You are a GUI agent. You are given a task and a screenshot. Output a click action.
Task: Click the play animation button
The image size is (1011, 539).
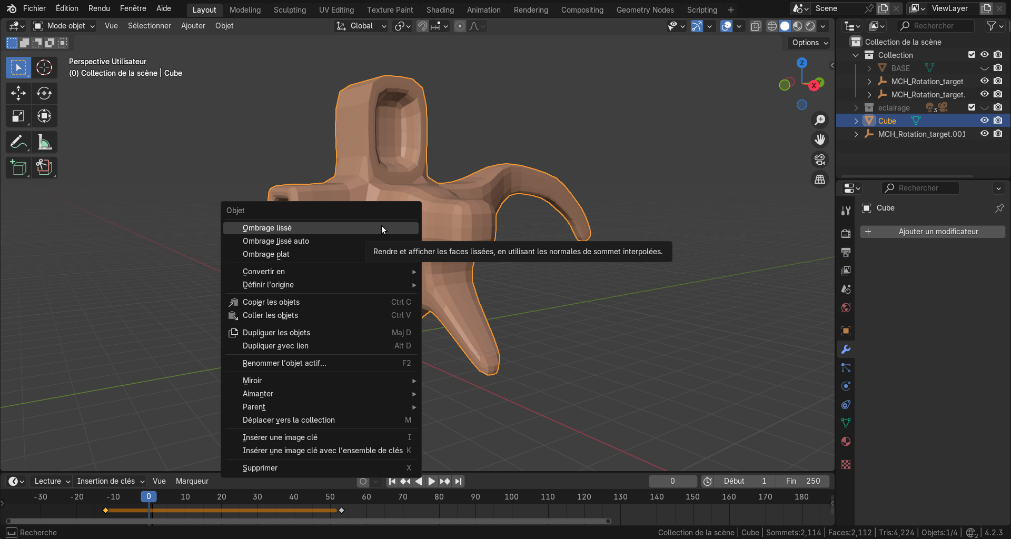pos(431,481)
